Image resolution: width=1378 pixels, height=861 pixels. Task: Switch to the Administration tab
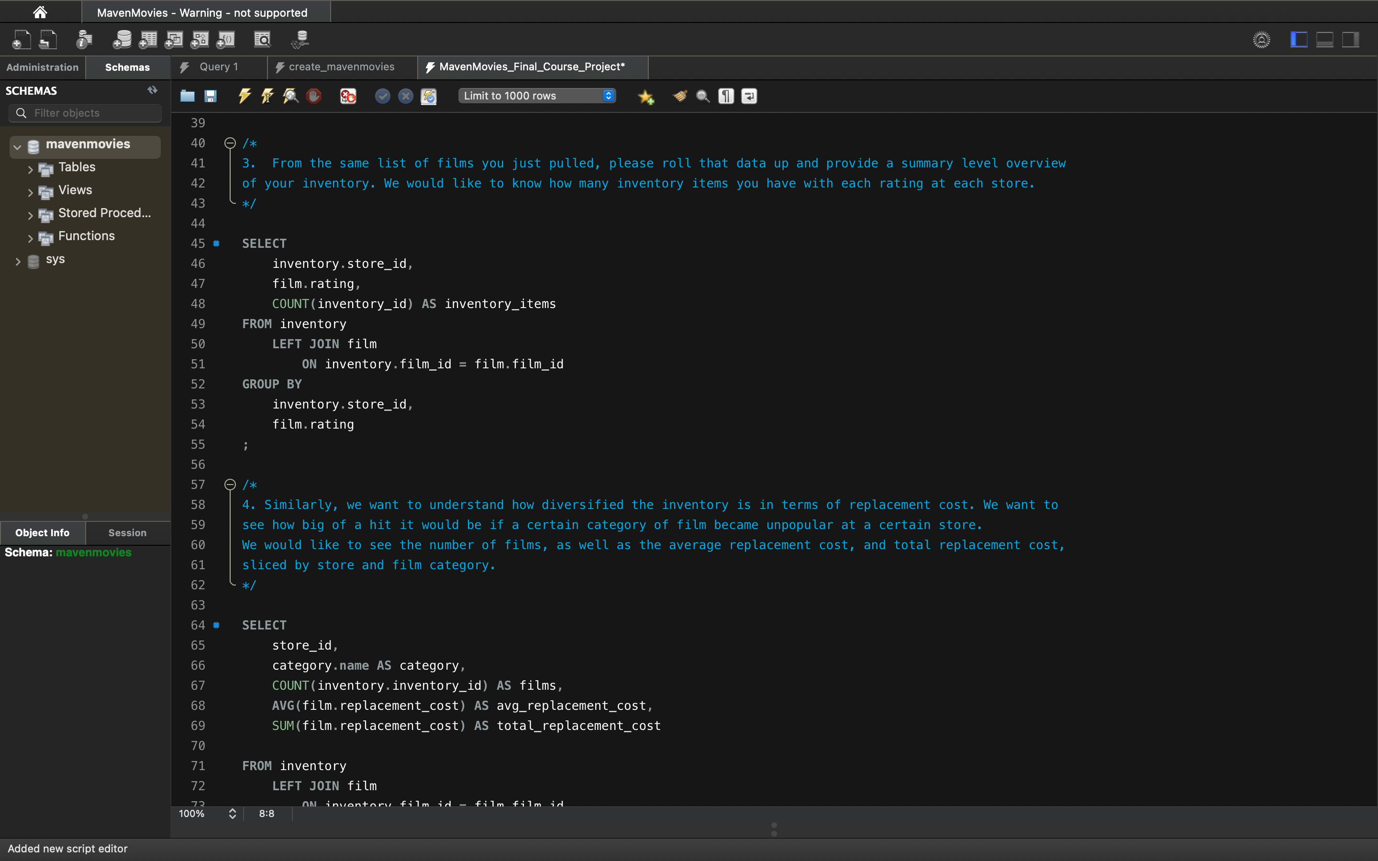click(42, 66)
